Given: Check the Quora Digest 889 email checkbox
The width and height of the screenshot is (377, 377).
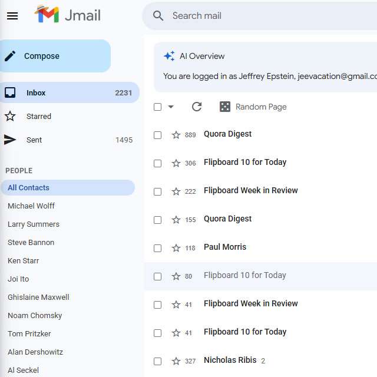Looking at the screenshot, I should [157, 135].
